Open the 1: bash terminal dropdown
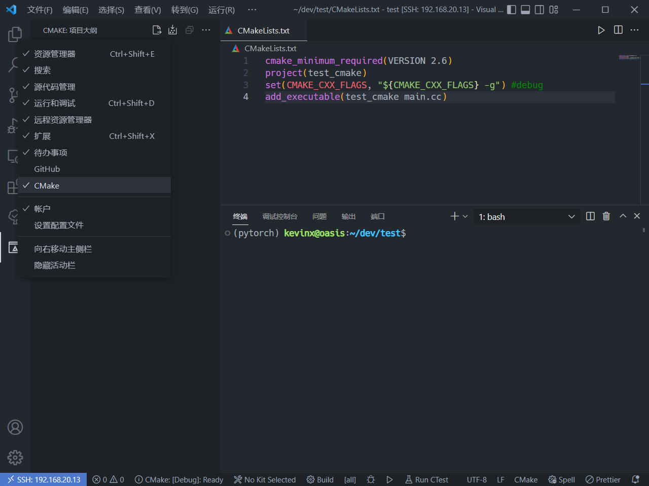This screenshot has height=486, width=649. click(x=526, y=217)
